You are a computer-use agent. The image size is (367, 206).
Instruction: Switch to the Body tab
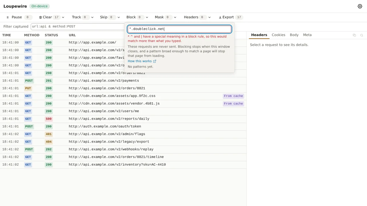click(294, 35)
